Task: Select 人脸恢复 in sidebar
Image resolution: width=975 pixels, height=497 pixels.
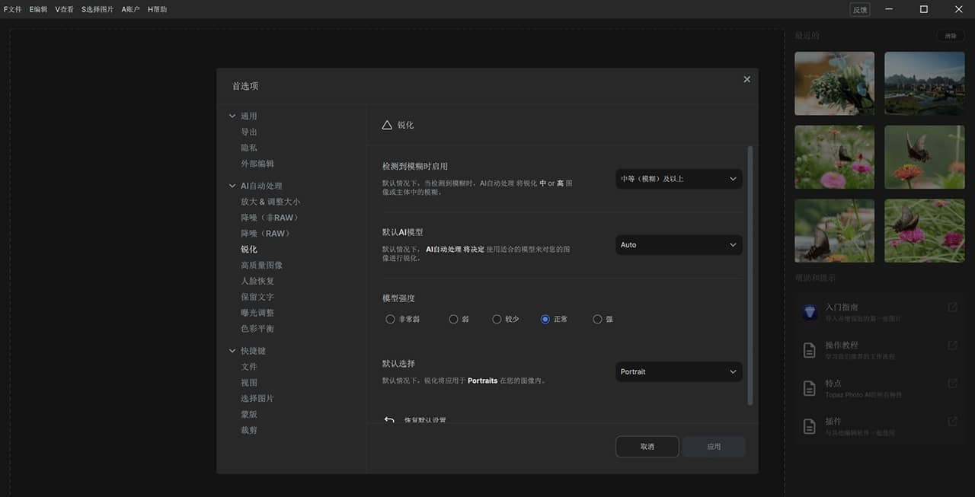Action: pyautogui.click(x=257, y=282)
